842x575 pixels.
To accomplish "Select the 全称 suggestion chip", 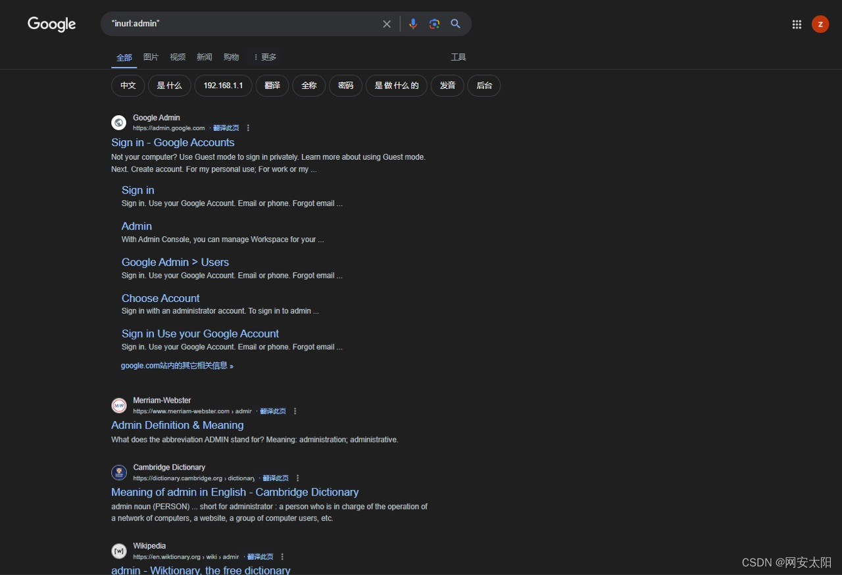I will 309,86.
